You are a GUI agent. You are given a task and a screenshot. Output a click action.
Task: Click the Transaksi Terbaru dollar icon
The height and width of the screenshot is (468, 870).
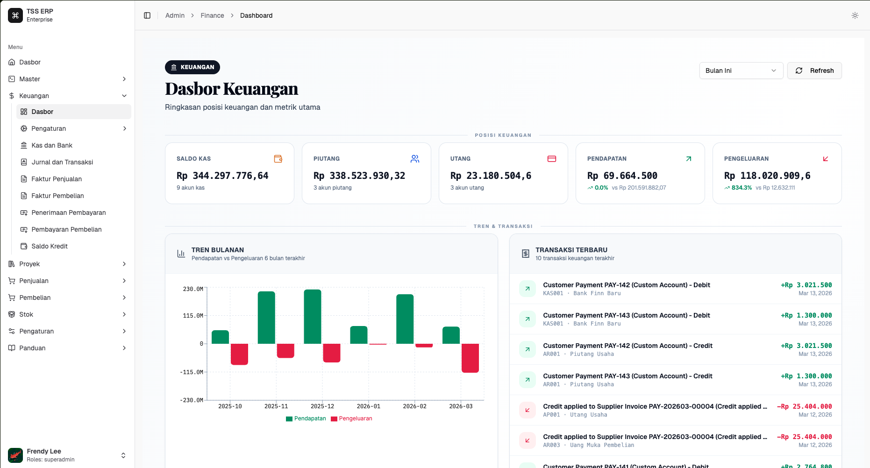(x=525, y=253)
